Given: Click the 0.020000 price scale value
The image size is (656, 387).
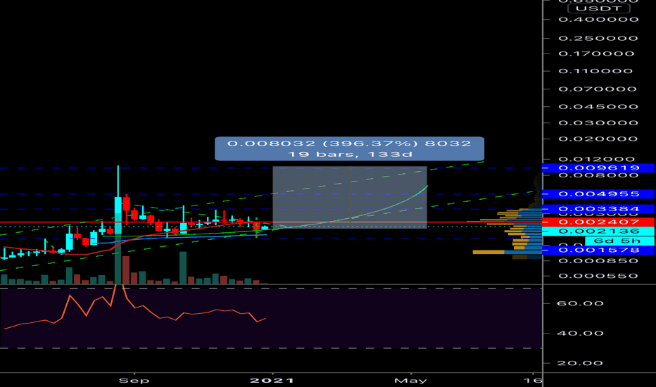Looking at the screenshot, I should [x=598, y=139].
